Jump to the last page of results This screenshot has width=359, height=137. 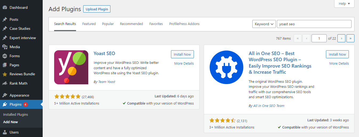350,38
